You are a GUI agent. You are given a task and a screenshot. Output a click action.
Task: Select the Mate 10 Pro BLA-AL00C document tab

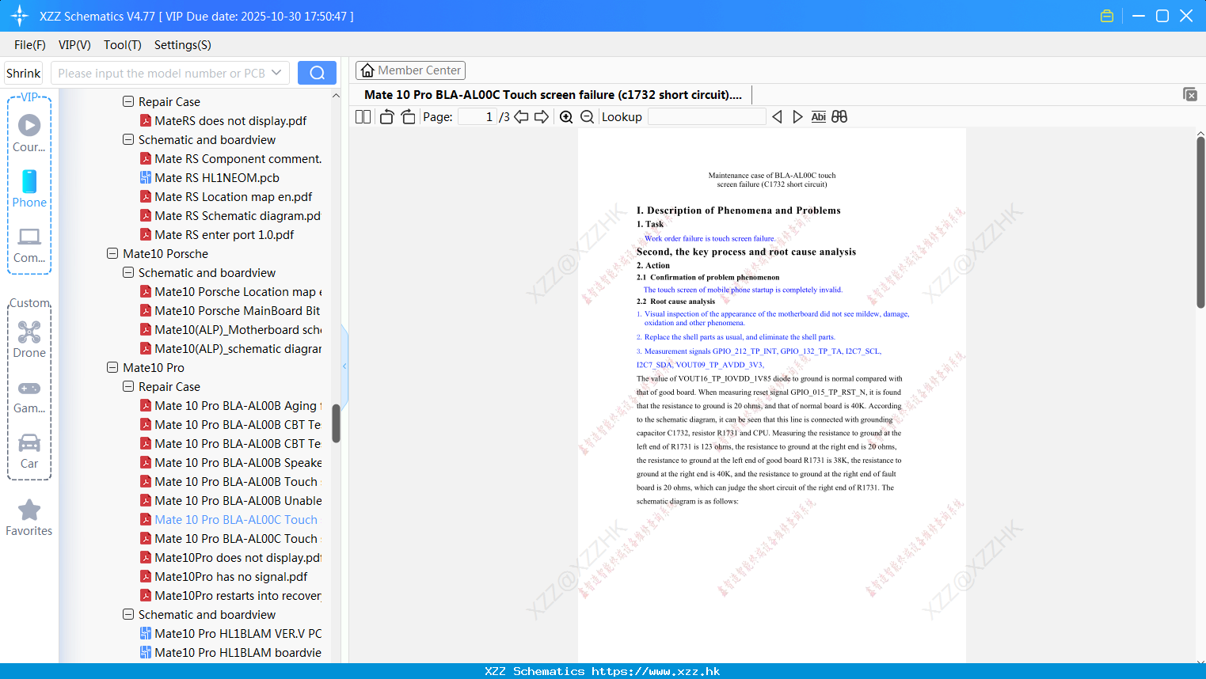[553, 95]
